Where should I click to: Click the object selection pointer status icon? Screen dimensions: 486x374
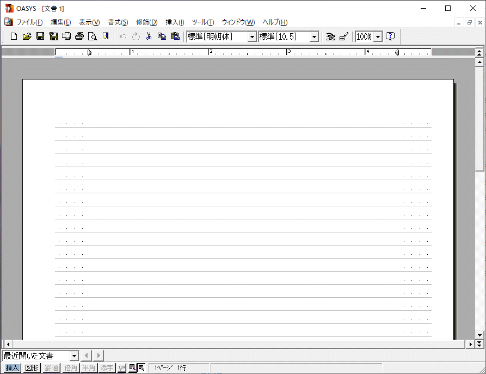(x=132, y=368)
